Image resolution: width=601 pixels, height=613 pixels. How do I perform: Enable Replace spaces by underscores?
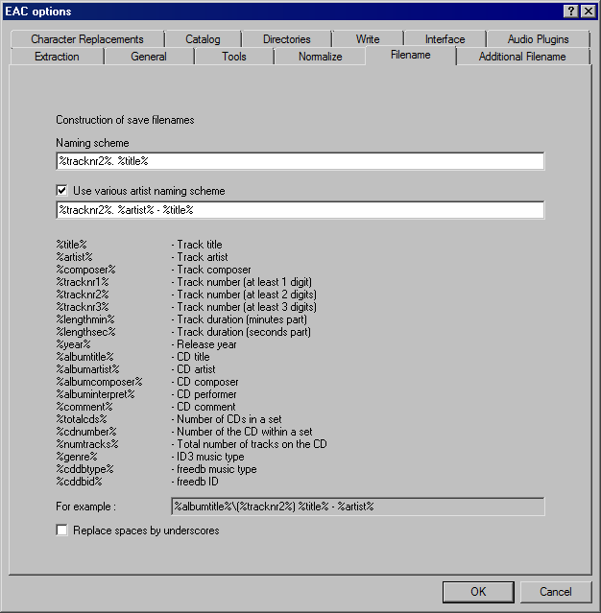point(61,530)
